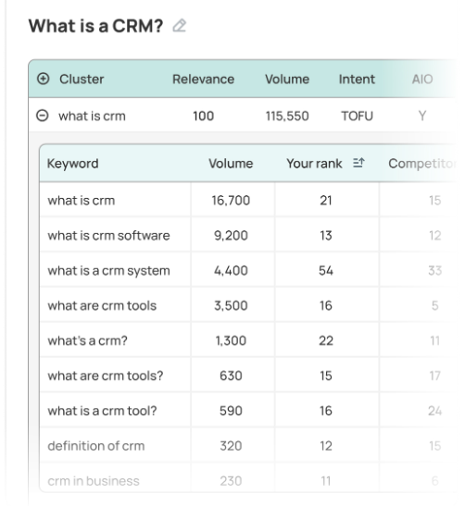Image resolution: width=465 pixels, height=506 pixels.
Task: Click the Competitor column header
Action: click(421, 164)
